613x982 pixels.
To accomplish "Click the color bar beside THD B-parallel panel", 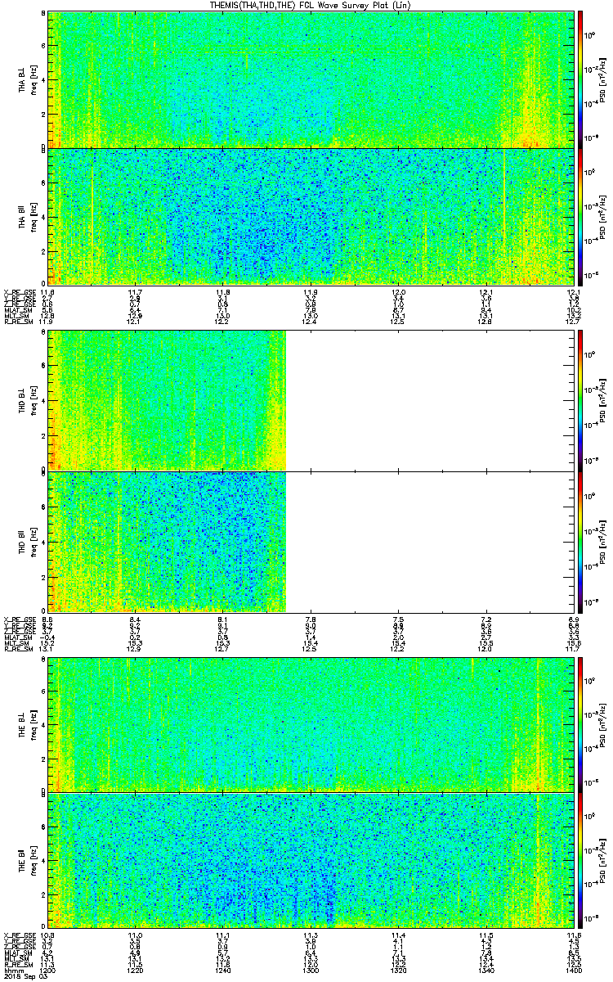I will (x=580, y=541).
